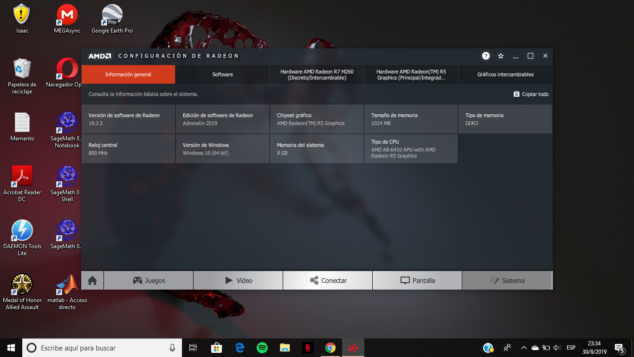
Task: Open the Video section
Action: 238,280
